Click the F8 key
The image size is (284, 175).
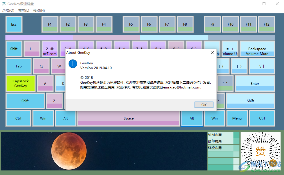[185, 24]
